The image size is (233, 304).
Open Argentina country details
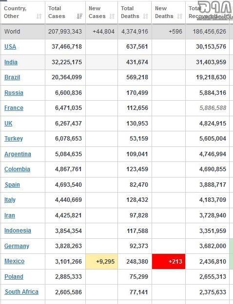click(x=18, y=154)
